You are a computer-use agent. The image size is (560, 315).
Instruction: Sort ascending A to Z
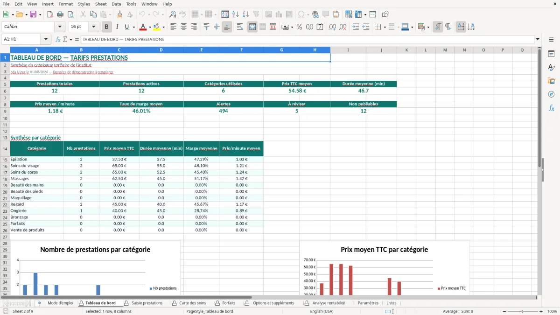pos(236,14)
